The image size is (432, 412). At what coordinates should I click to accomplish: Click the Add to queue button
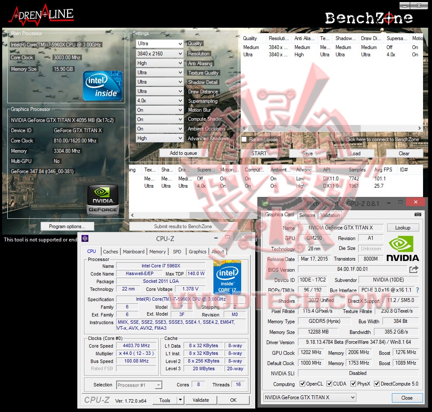183,153
